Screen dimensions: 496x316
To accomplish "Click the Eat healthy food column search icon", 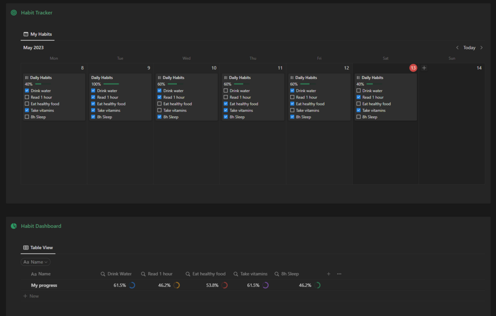I will click(188, 274).
